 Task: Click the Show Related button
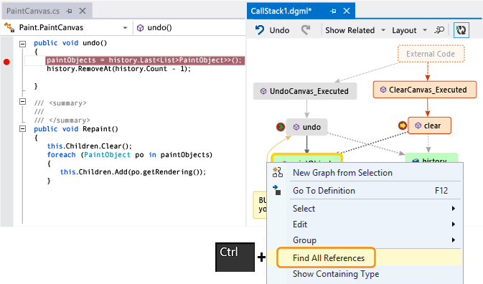click(x=350, y=30)
